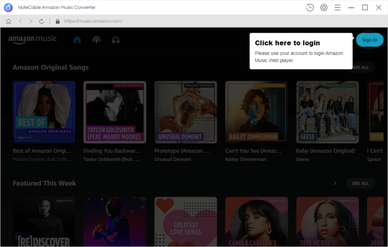Image resolution: width=388 pixels, height=247 pixels.
Task: Click 'Finding You Backwar...' title
Action: point(112,151)
